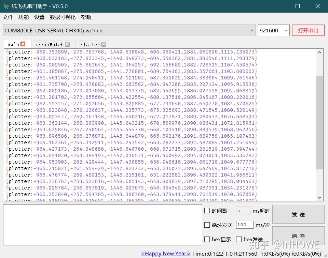Minimize the serial assistant window
The height and width of the screenshot is (258, 328).
pos(277,6)
